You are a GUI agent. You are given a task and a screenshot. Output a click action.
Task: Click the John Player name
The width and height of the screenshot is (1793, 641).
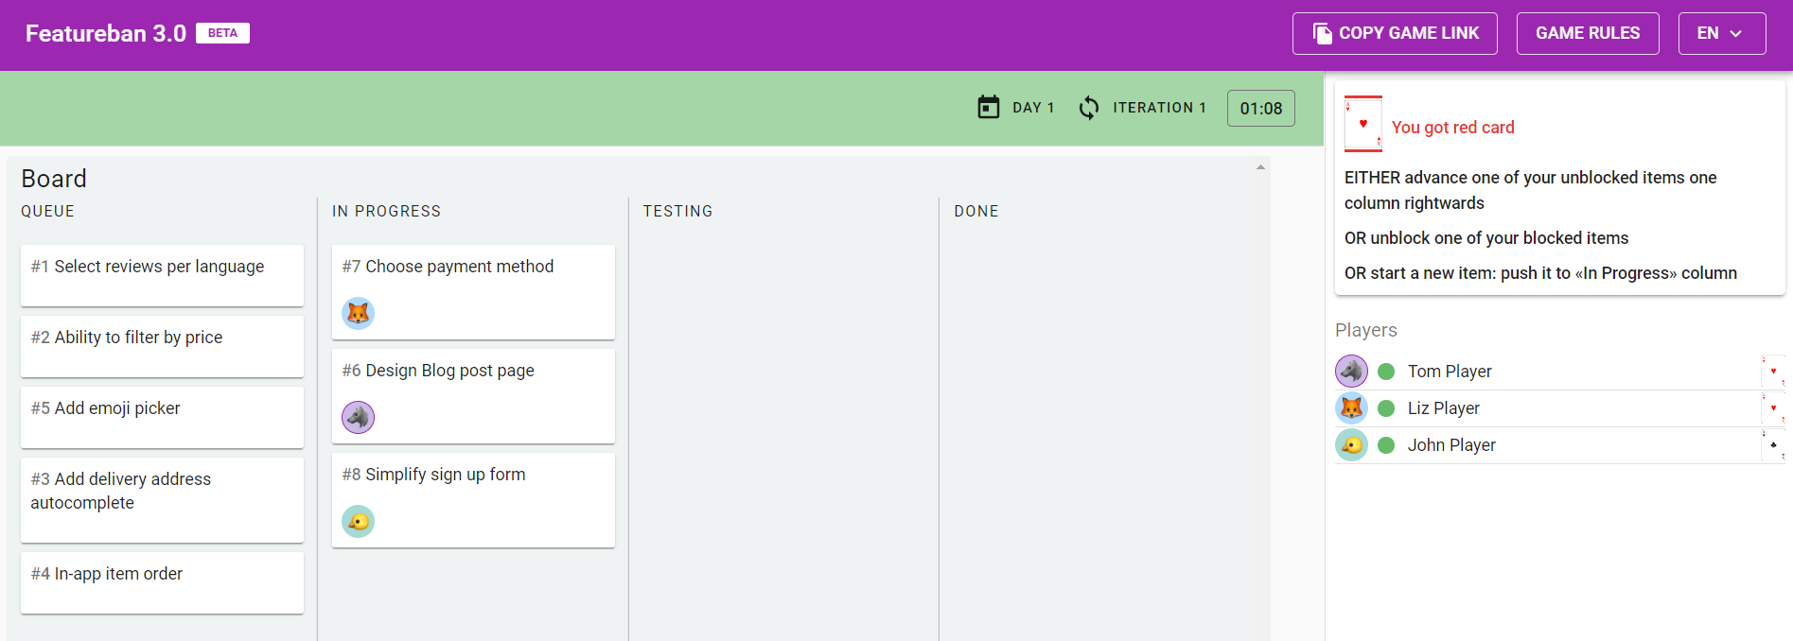[x=1451, y=445]
